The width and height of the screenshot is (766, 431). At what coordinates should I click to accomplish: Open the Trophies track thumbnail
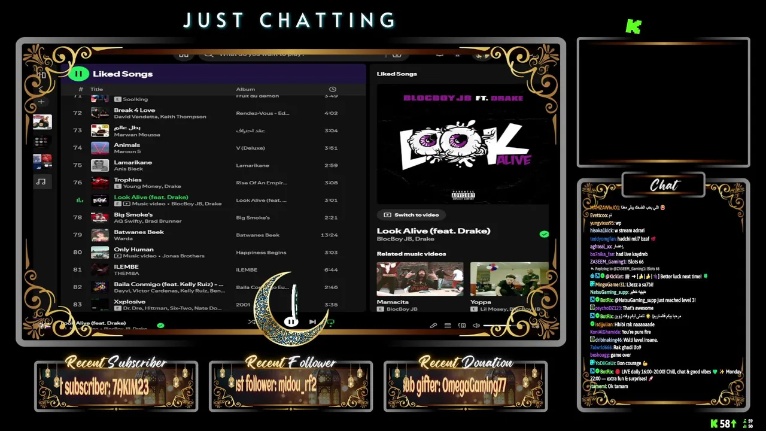(x=100, y=182)
